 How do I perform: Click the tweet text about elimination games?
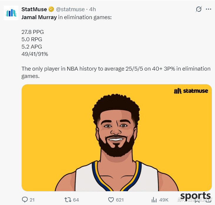click(x=116, y=47)
